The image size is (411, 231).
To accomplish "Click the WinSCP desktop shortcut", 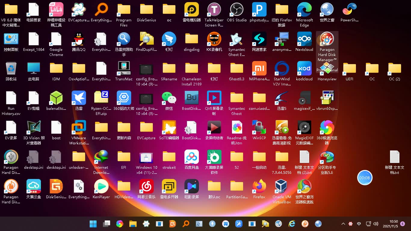I will tap(259, 131).
